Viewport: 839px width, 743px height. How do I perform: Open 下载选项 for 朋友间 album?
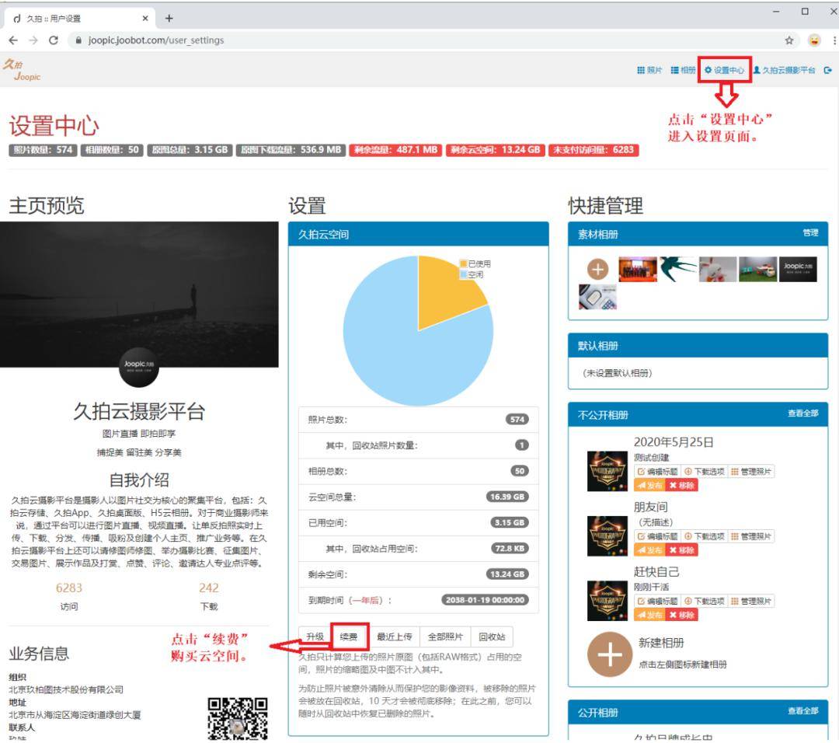(x=704, y=536)
